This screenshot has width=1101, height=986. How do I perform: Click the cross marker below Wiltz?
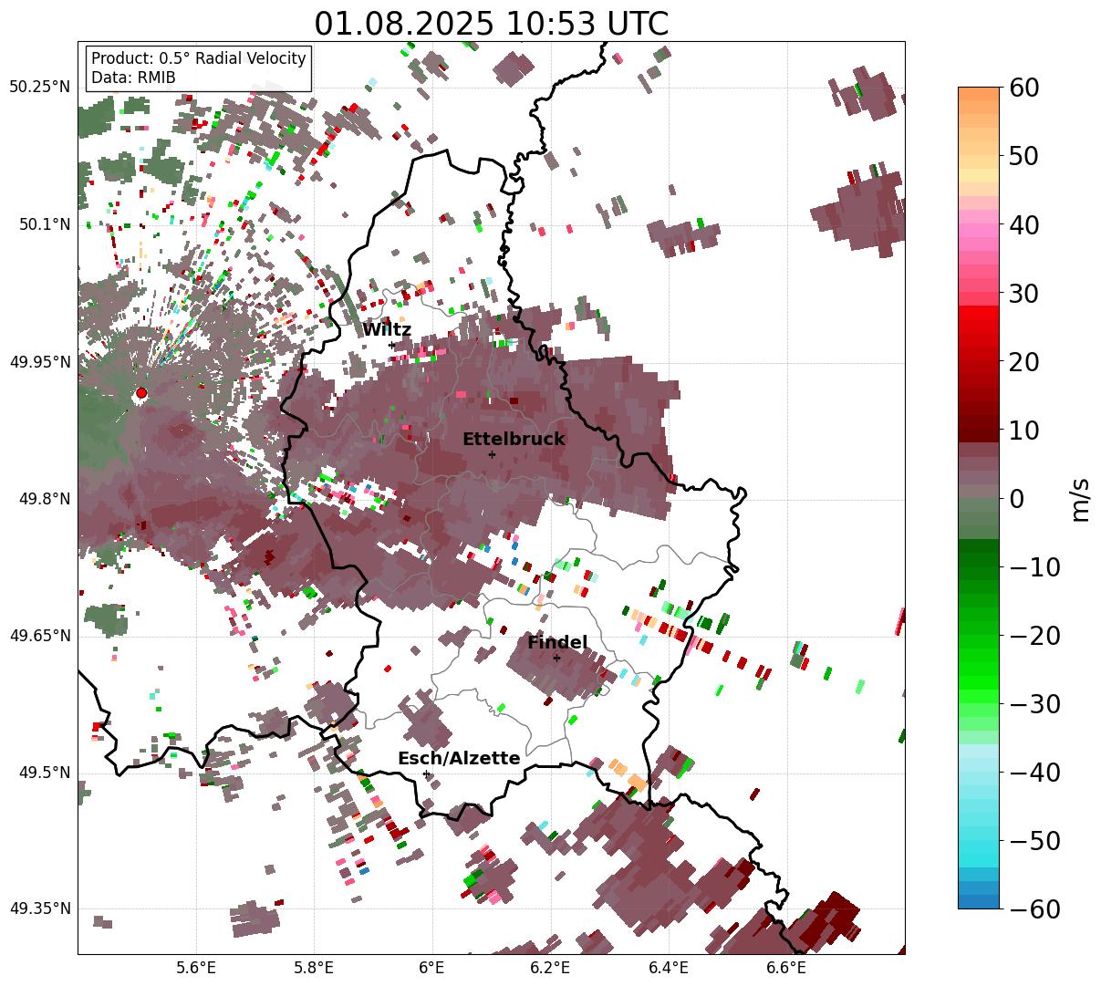[391, 345]
